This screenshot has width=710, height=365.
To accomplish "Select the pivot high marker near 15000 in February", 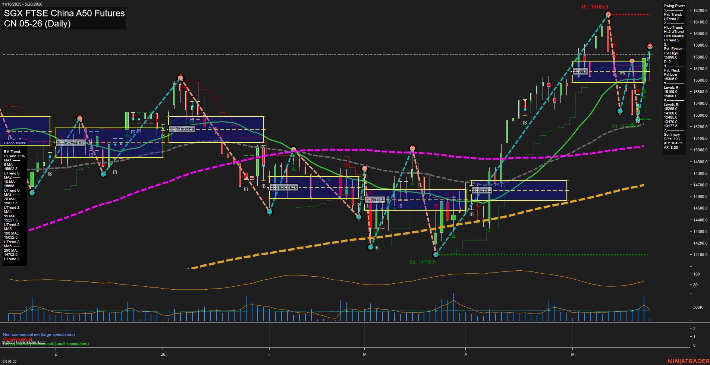I will pos(293,149).
